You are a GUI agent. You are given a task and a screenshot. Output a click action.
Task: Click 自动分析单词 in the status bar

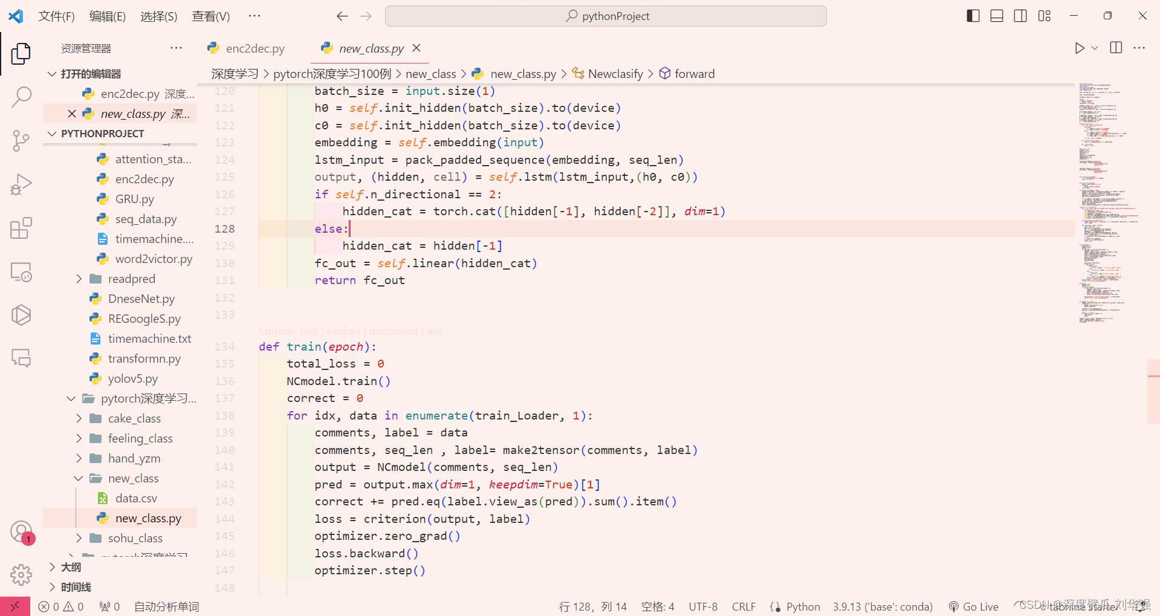click(166, 606)
